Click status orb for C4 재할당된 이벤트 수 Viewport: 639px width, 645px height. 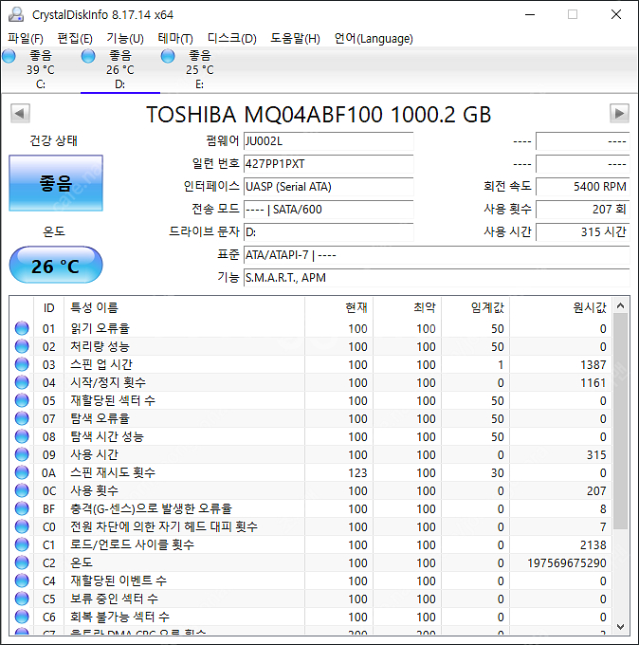coord(22,580)
